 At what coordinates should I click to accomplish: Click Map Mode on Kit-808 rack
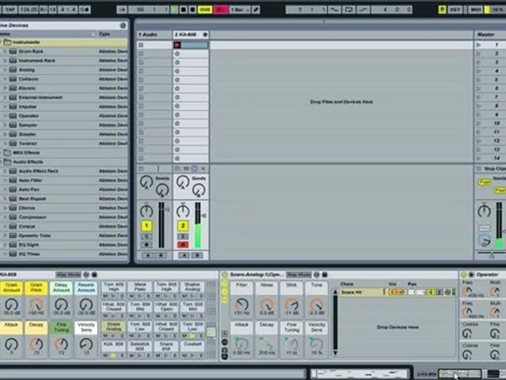click(x=69, y=274)
